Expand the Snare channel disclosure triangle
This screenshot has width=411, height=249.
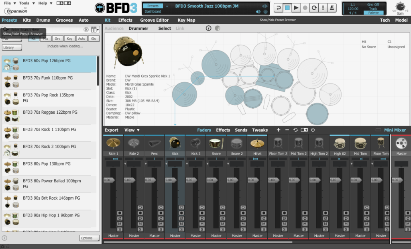point(208,164)
